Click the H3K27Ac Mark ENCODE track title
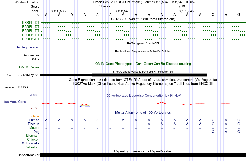The image size is (246, 161). [x=143, y=84]
